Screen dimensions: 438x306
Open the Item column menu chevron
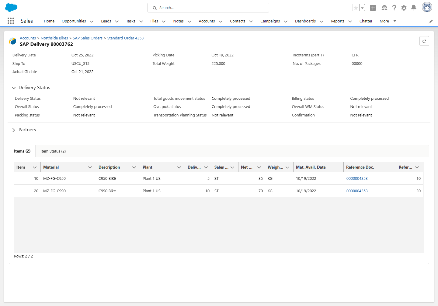(35, 167)
